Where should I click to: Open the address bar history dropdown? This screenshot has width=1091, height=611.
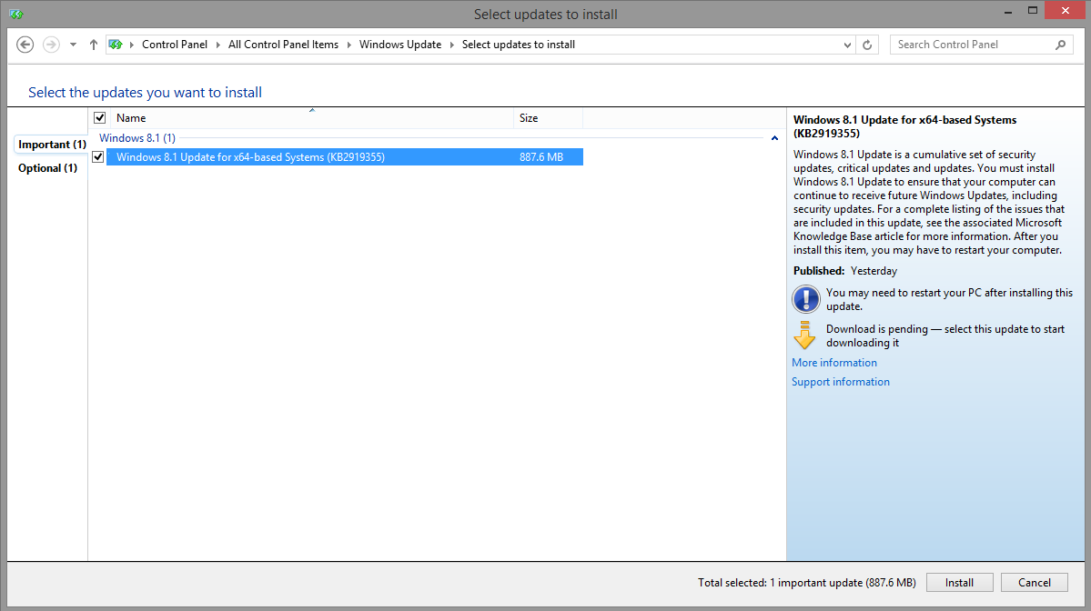847,45
